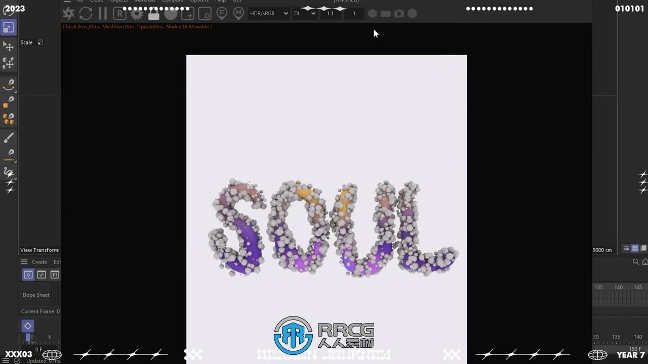Click the Octane send scene icon
The width and height of the screenshot is (648, 364).
[x=69, y=14]
